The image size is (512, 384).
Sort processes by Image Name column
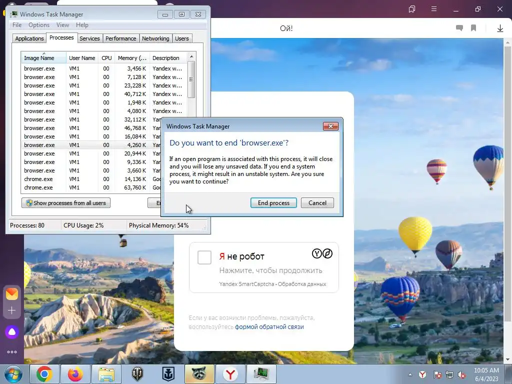(43, 58)
